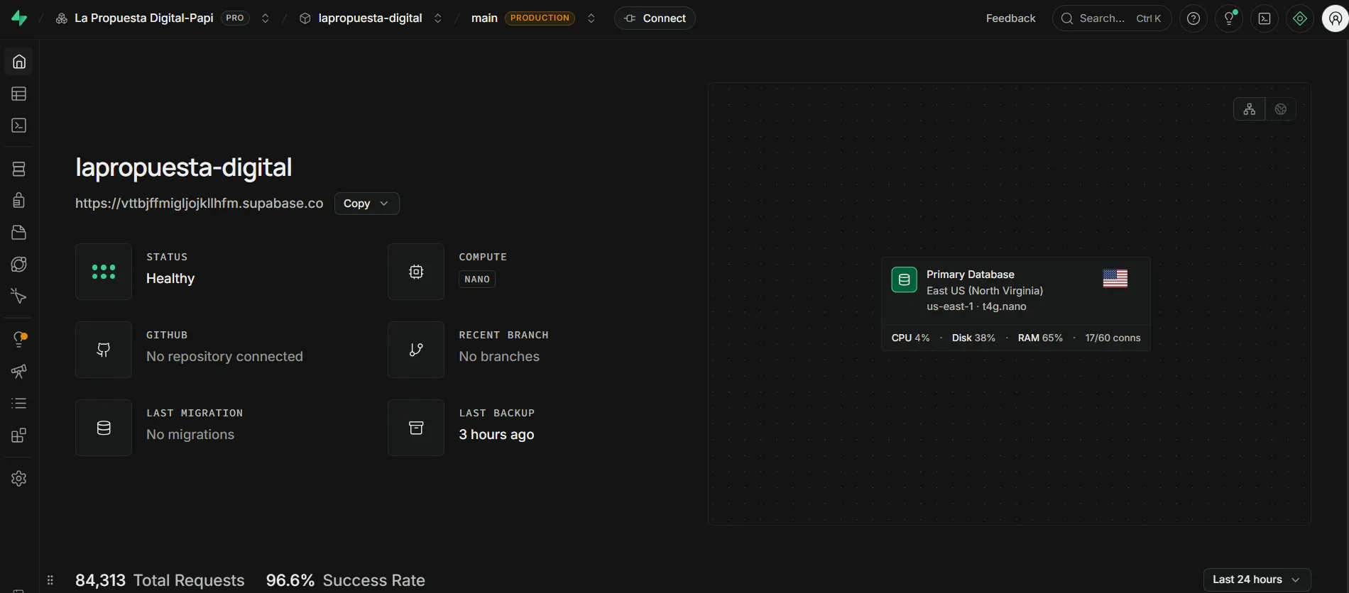Open the Integrations sidebar icon

click(19, 436)
